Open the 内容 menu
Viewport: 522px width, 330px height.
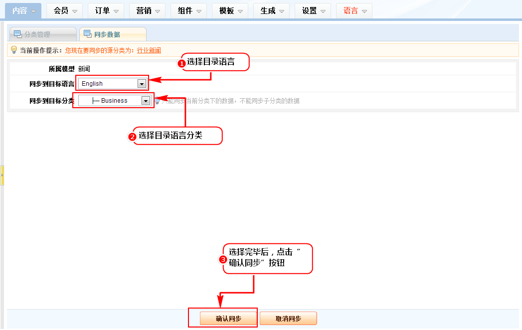23,10
